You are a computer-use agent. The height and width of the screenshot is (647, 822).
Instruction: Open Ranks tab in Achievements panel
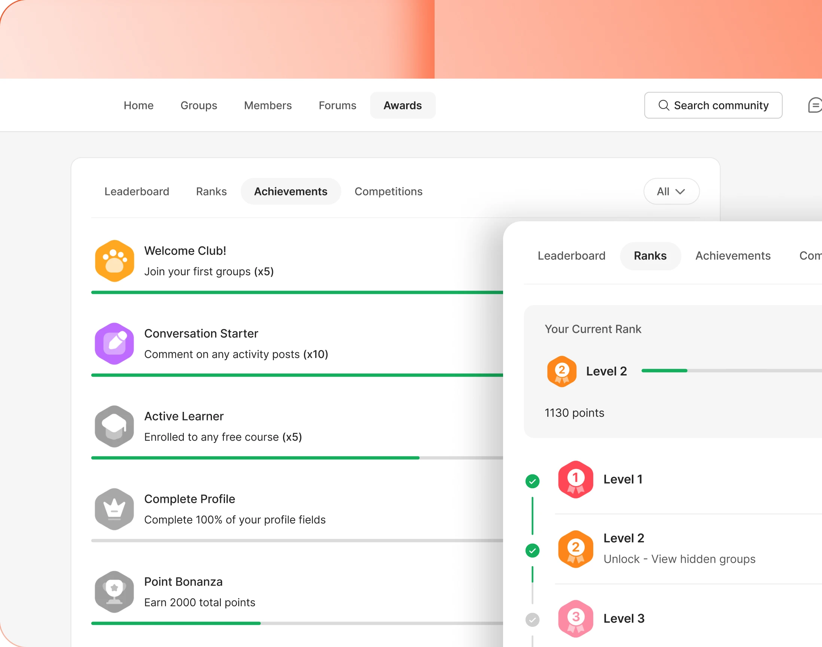211,191
